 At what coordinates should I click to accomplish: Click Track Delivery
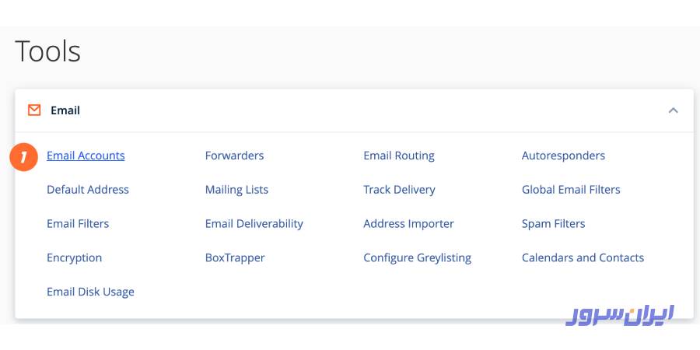399,190
